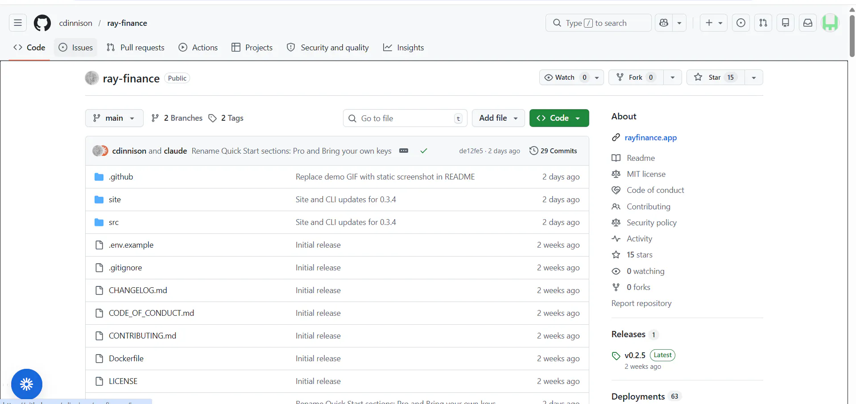The image size is (856, 404).
Task: Switch to the Code tab
Action: 29,48
